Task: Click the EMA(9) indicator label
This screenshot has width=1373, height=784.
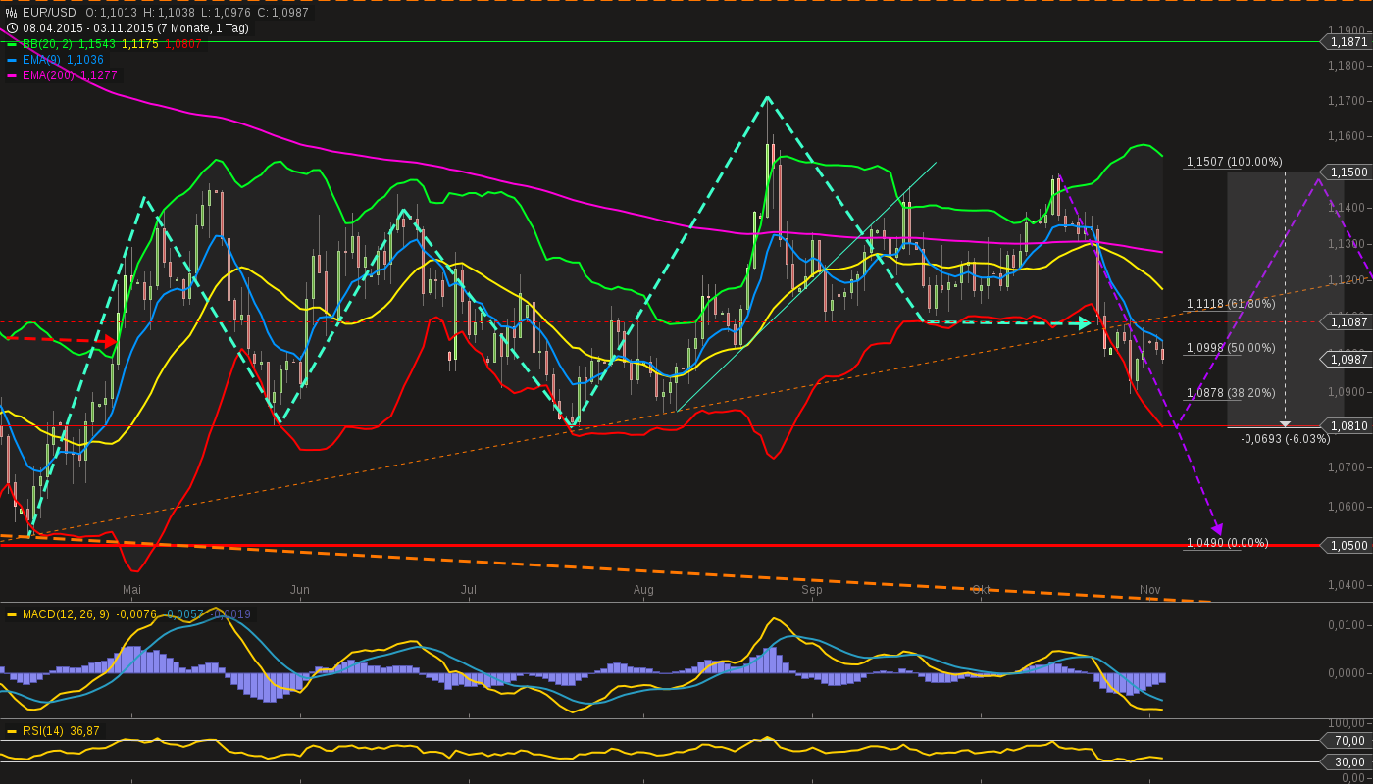Action: click(x=41, y=60)
